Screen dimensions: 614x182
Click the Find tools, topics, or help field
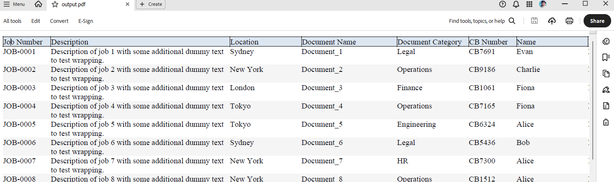point(476,21)
